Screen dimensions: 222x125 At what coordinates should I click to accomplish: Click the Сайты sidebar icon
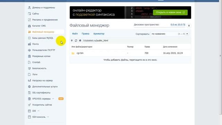click(29, 14)
